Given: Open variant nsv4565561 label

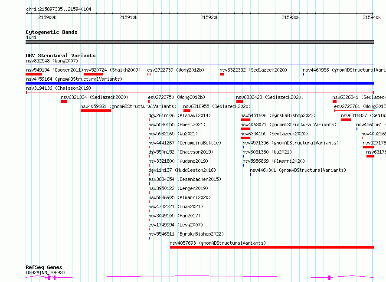Looking at the screenshot, I should point(371,125).
